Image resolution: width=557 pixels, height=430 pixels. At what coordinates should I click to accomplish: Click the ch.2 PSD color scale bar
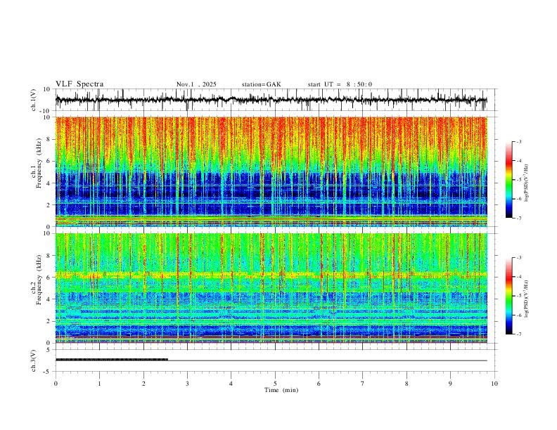click(x=508, y=296)
